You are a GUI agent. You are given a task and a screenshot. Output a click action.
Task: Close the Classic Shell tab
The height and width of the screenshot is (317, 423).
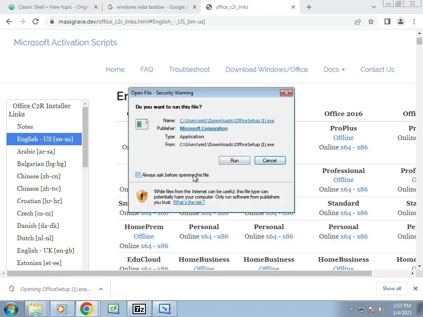(x=95, y=7)
